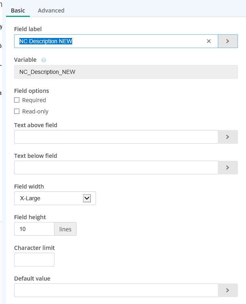Click into the Text below field input
Image resolution: width=246 pixels, height=304 pixels.
116,168
